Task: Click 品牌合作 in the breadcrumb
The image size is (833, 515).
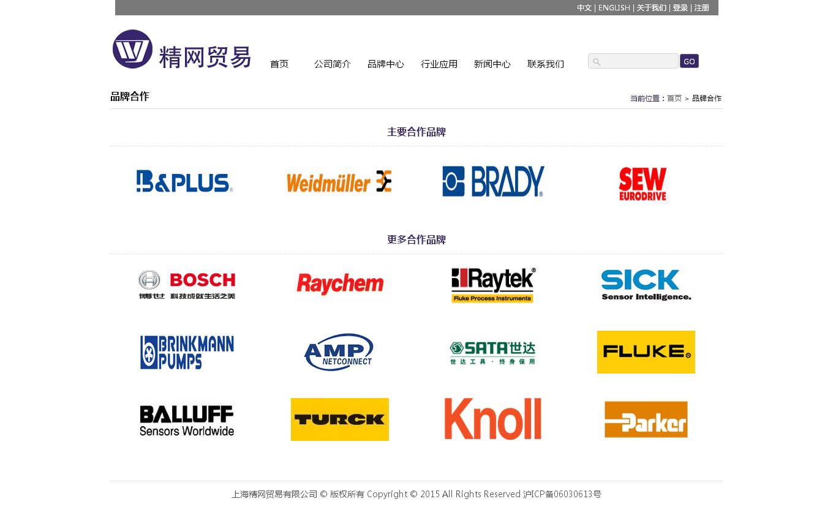Action: click(x=707, y=98)
